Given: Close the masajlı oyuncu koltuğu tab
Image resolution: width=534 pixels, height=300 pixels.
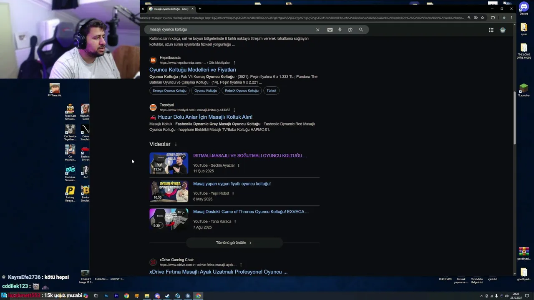Looking at the screenshot, I should (192, 9).
